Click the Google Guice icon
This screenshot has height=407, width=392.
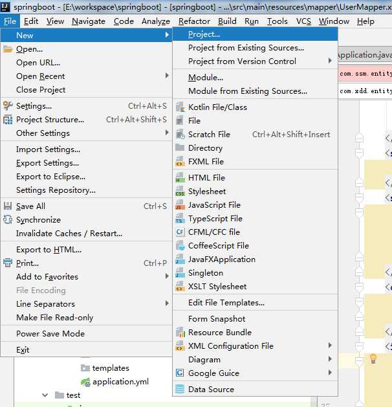(x=180, y=373)
